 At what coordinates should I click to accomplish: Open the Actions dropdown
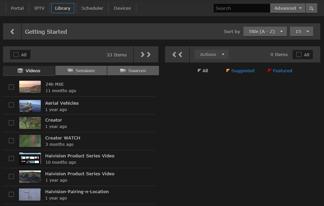click(x=211, y=54)
